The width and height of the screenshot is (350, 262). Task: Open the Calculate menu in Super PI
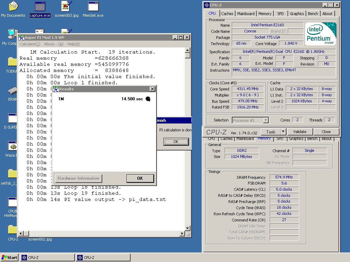[30, 44]
